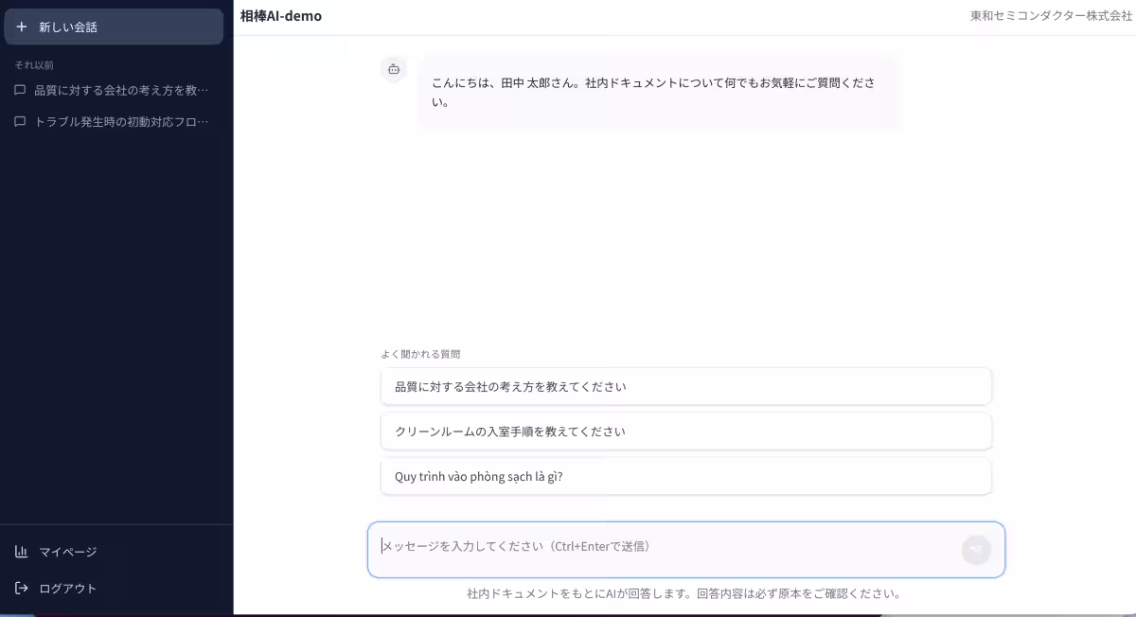
Task: Choose suggested question 品質に対する会社の考え方を教えてください
Action: (x=686, y=386)
